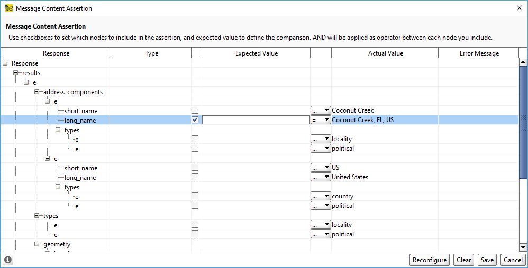This screenshot has height=268, width=528.
Task: Click the application icon in title bar
Action: pyautogui.click(x=8, y=8)
